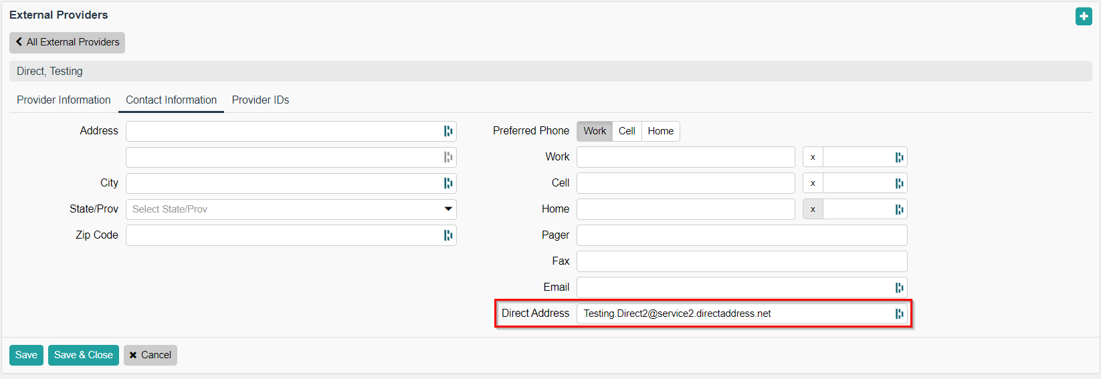The height and width of the screenshot is (379, 1101).
Task: Click the green plus add provider icon
Action: click(x=1084, y=17)
